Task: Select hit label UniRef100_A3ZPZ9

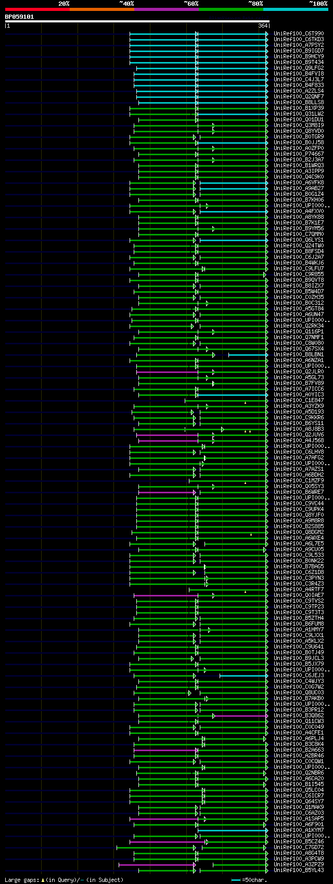Action: pyautogui.click(x=299, y=864)
